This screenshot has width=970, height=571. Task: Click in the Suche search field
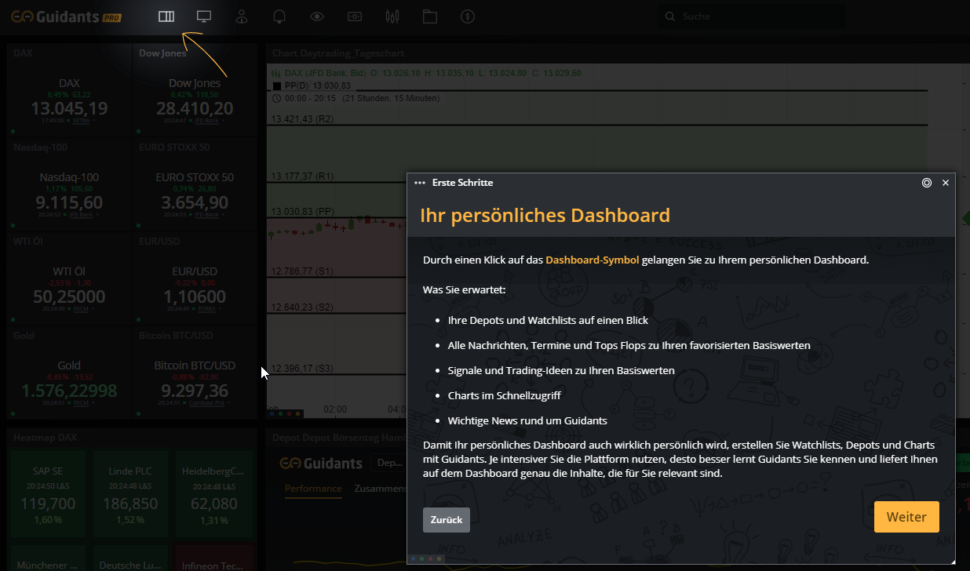pyautogui.click(x=752, y=16)
